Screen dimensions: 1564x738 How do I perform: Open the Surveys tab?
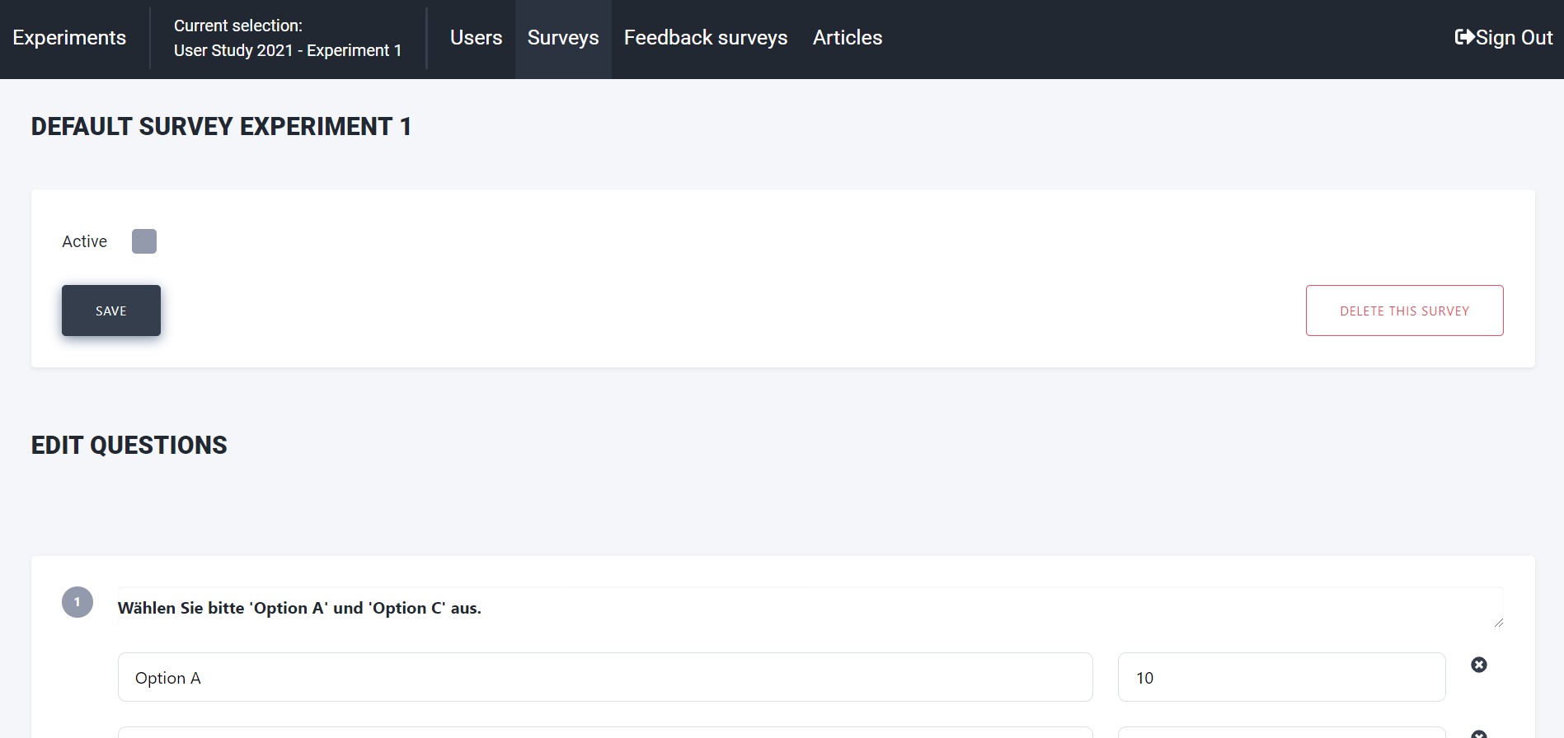[x=563, y=38]
